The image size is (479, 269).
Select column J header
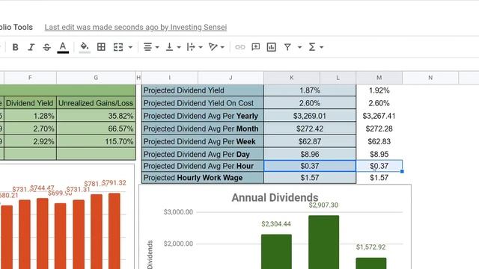pos(231,78)
